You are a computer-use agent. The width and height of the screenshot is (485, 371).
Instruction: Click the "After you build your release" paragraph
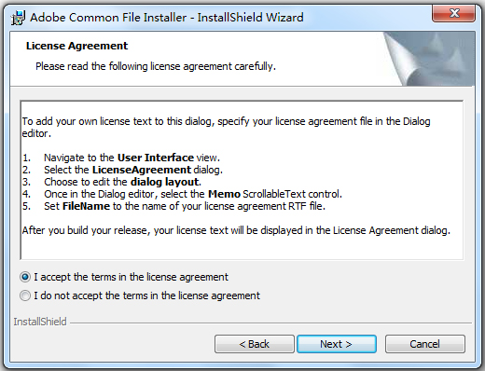236,230
